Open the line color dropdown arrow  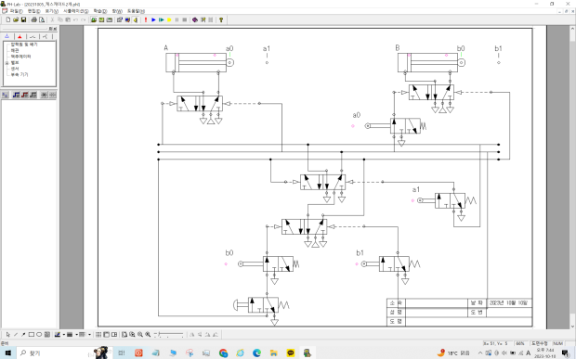tap(64, 335)
